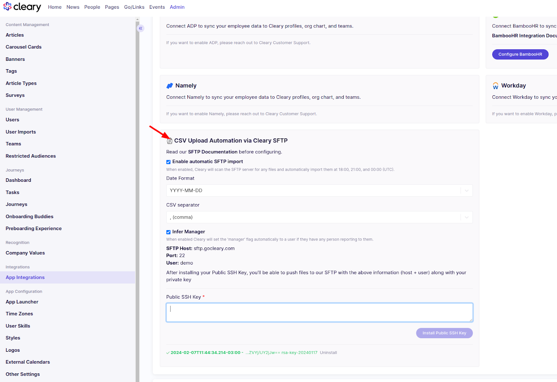Open Article Types in sidebar
557x382 pixels.
(x=21, y=83)
